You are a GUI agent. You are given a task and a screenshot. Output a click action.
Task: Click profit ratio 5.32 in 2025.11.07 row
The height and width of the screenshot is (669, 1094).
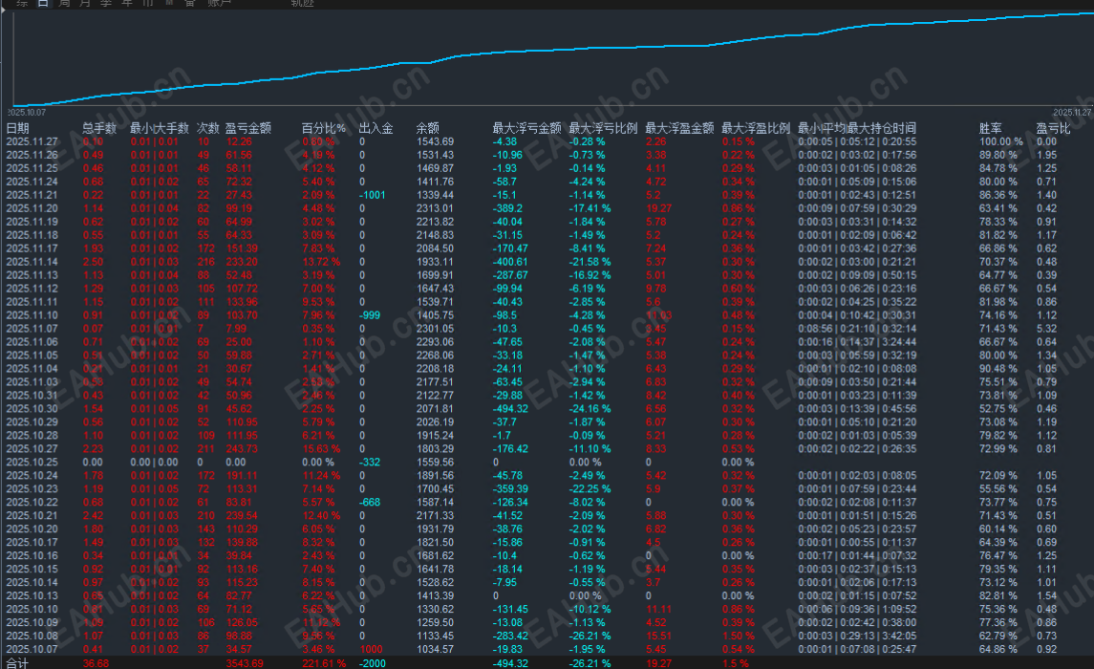pyautogui.click(x=1046, y=329)
